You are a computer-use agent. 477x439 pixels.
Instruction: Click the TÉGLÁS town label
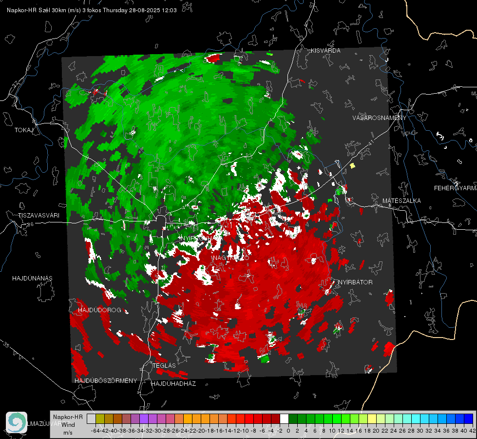[164, 365]
